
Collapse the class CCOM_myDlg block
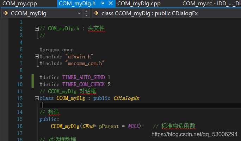pyautogui.click(x=37, y=98)
